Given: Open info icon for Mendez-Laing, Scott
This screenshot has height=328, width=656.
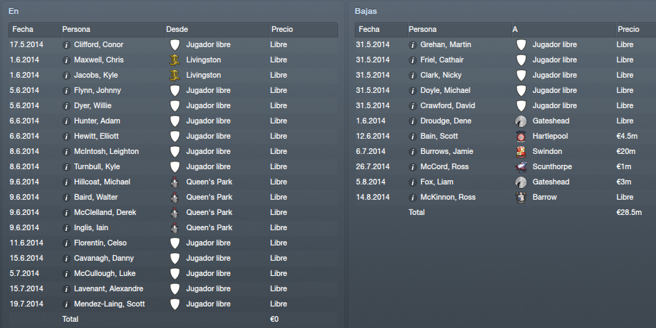Looking at the screenshot, I should 66,304.
